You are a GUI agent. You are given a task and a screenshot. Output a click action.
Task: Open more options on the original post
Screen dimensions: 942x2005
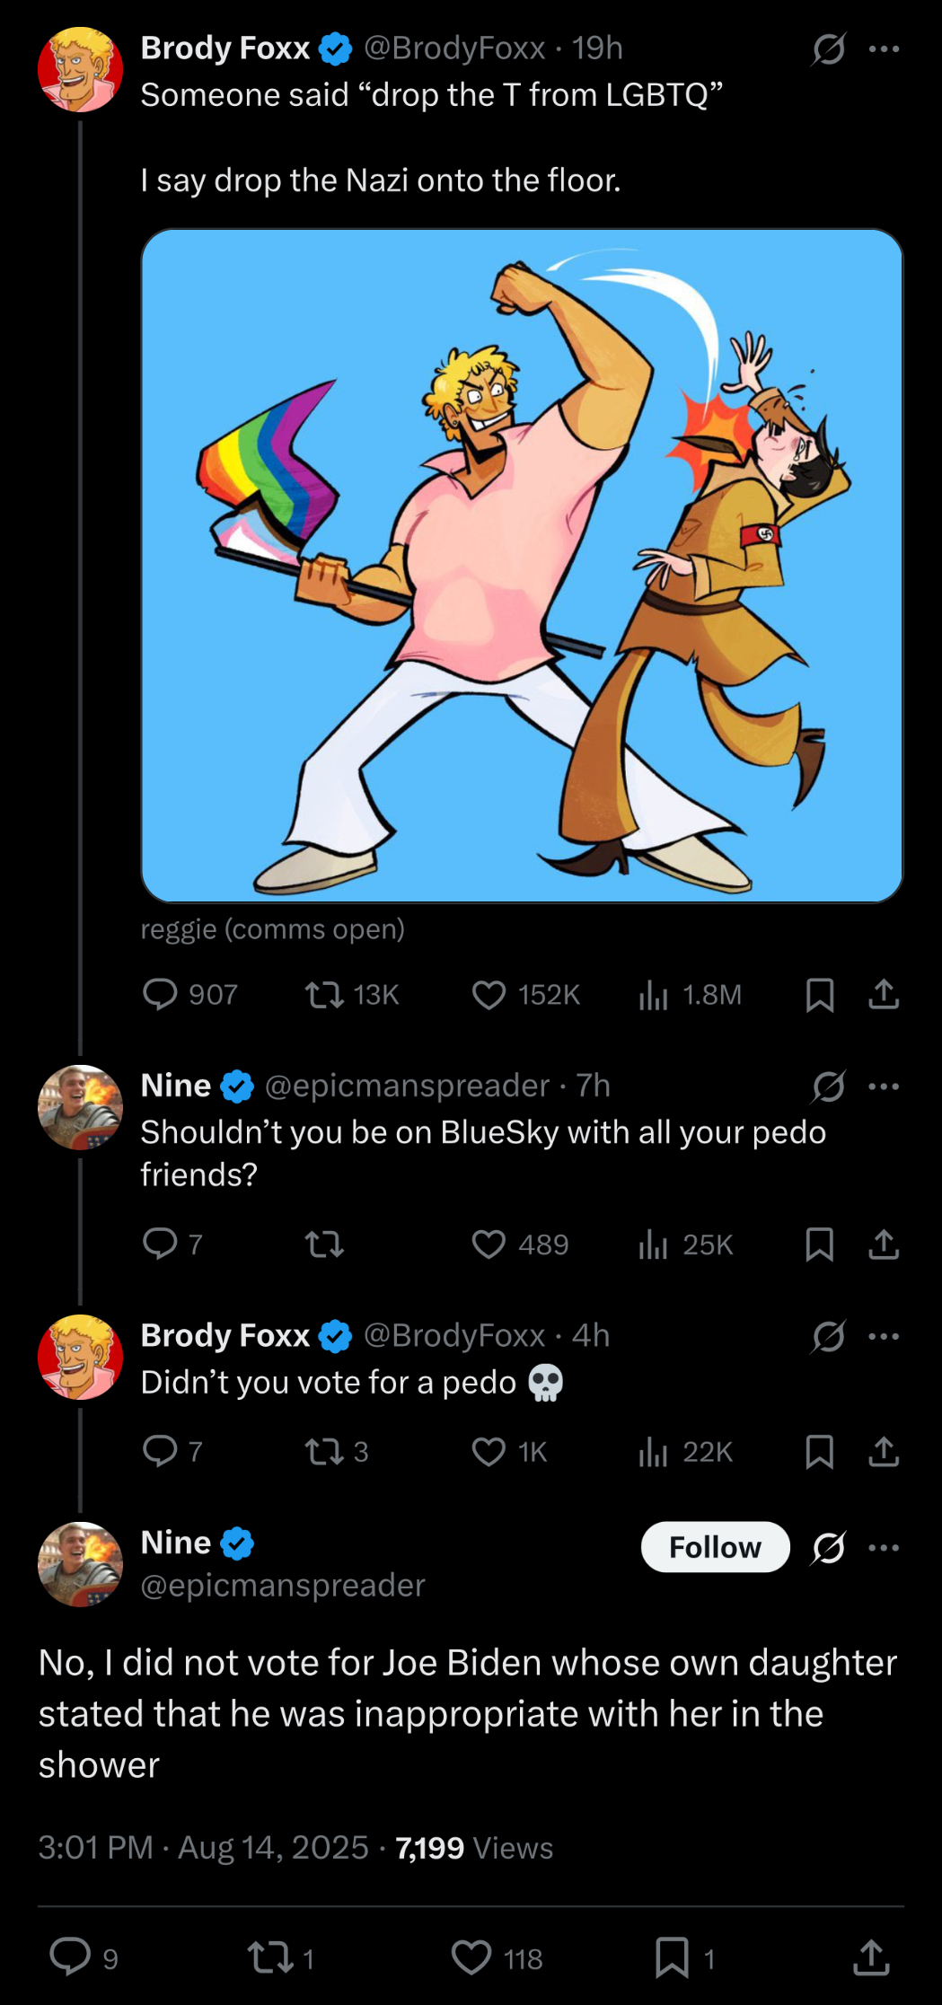tap(884, 48)
